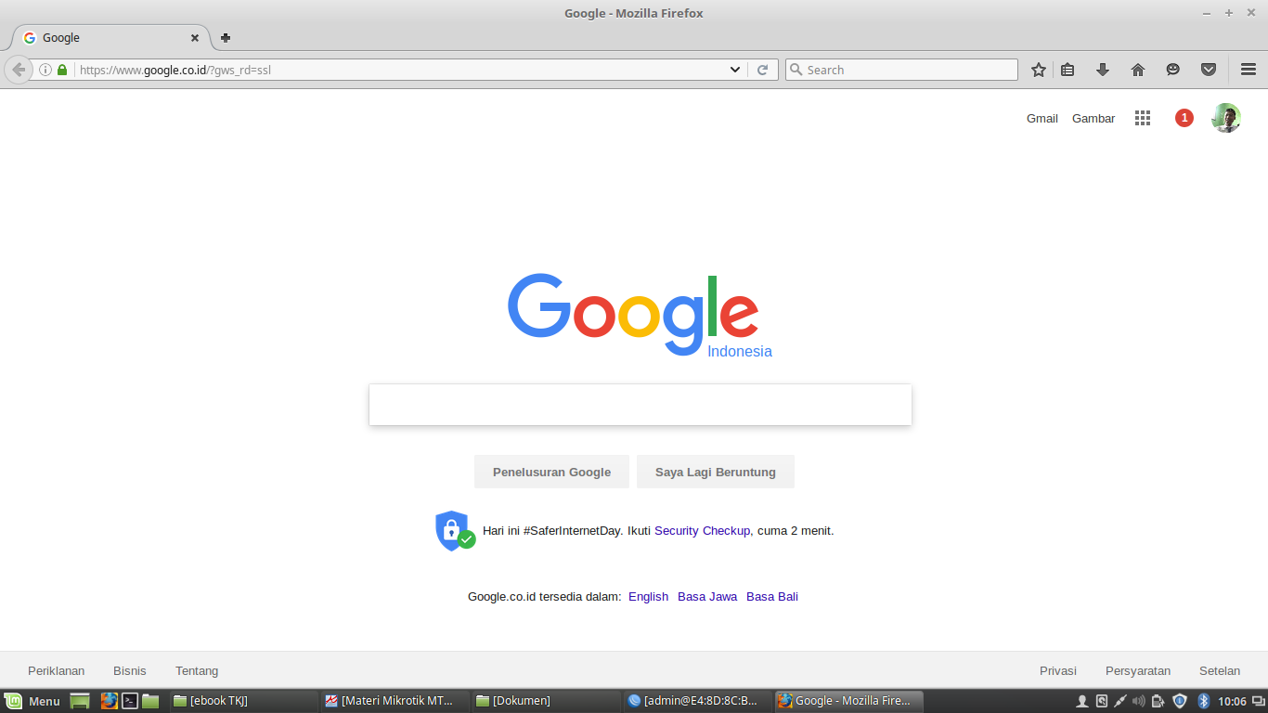Switch Google language to Basa Bali
1268x713 pixels.
click(x=772, y=597)
